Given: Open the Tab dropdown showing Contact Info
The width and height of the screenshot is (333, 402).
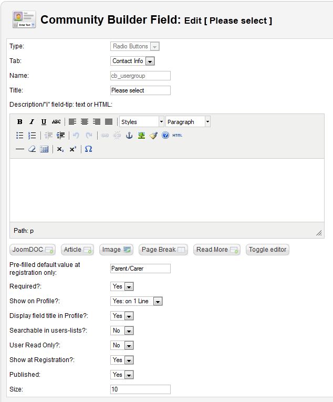Looking at the screenshot, I should pyautogui.click(x=132, y=61).
